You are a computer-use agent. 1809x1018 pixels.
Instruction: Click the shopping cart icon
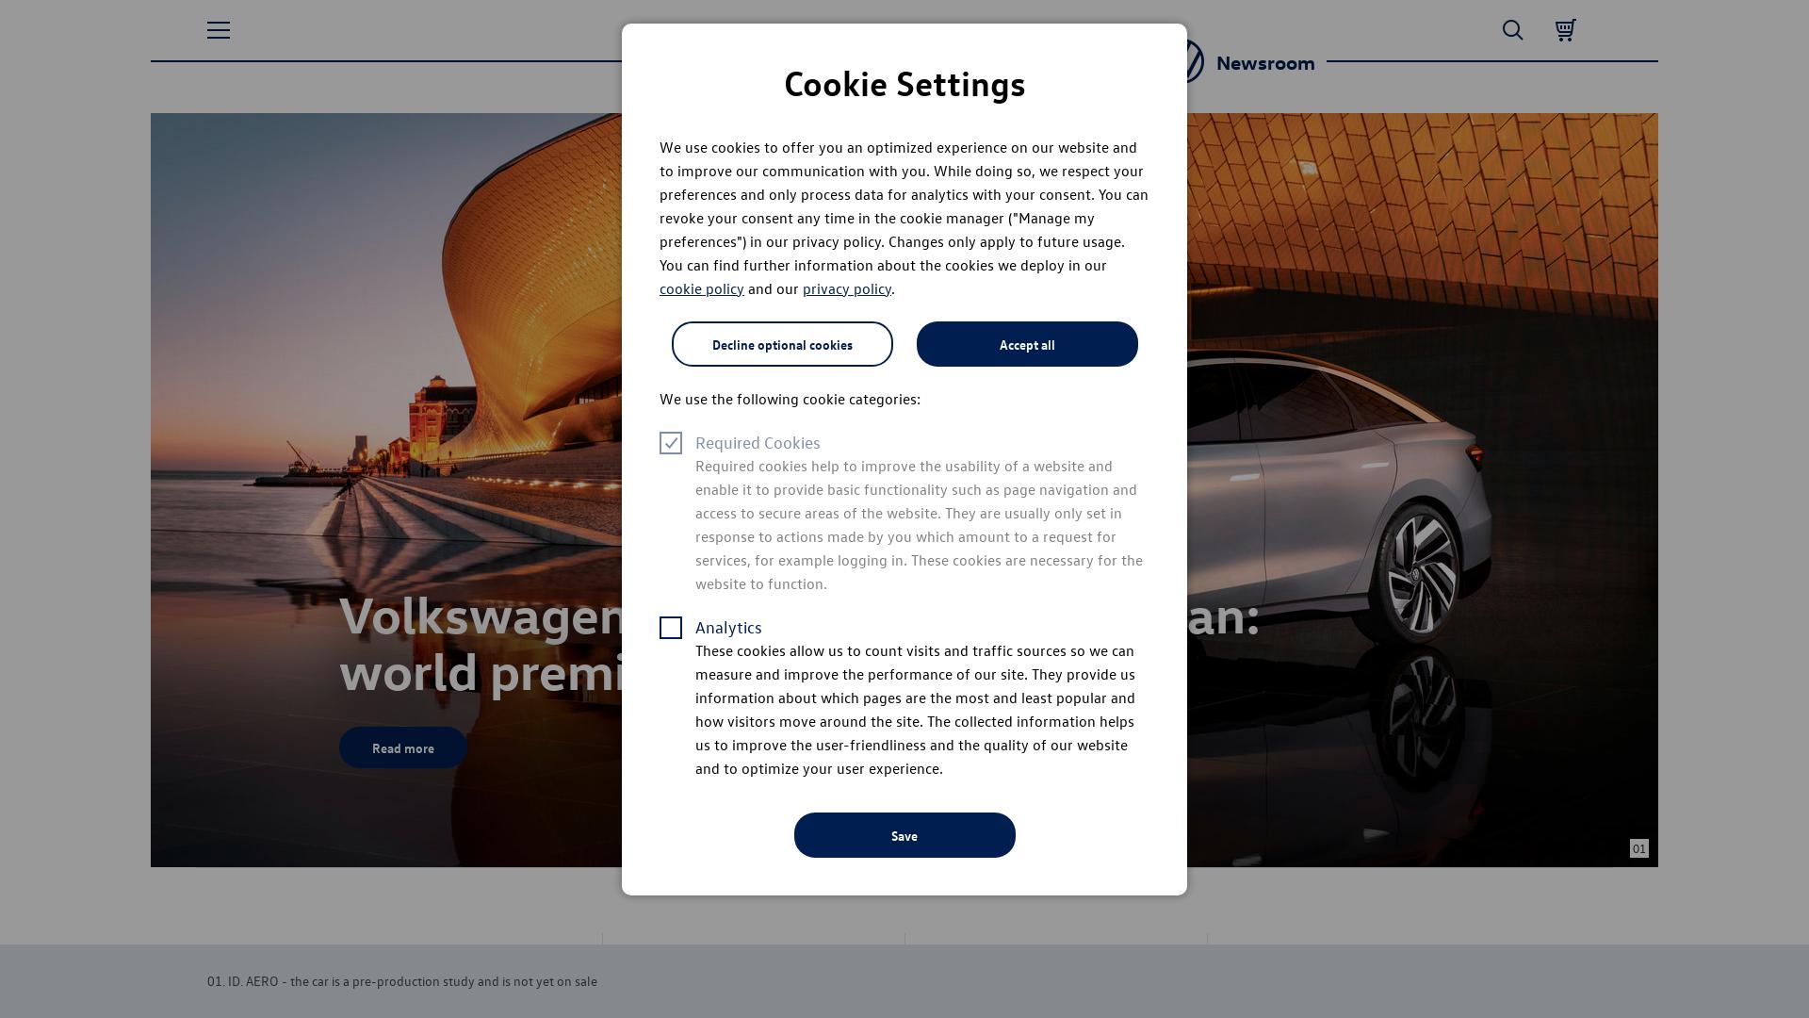coord(1566,30)
